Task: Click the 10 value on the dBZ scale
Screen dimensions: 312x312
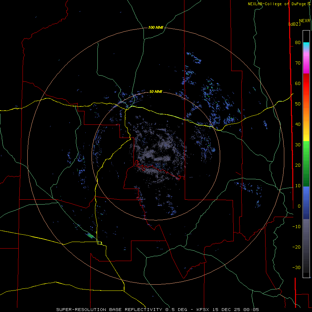Action: pos(298,186)
